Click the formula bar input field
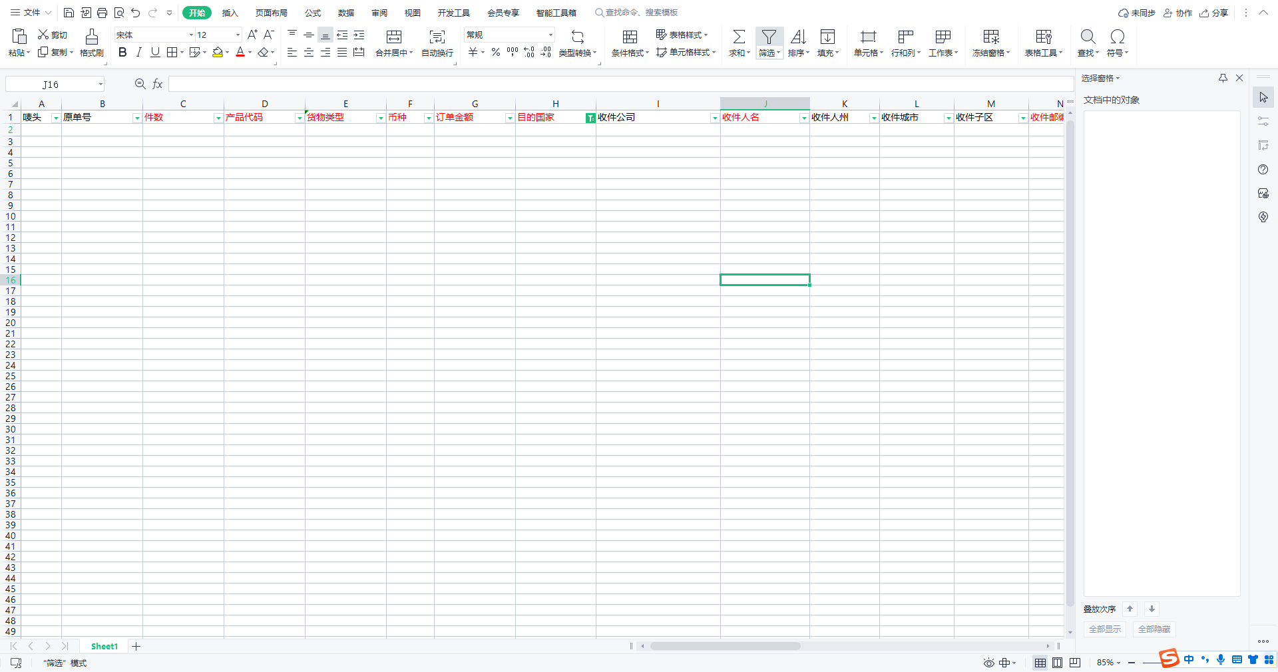1278x672 pixels. coord(619,84)
